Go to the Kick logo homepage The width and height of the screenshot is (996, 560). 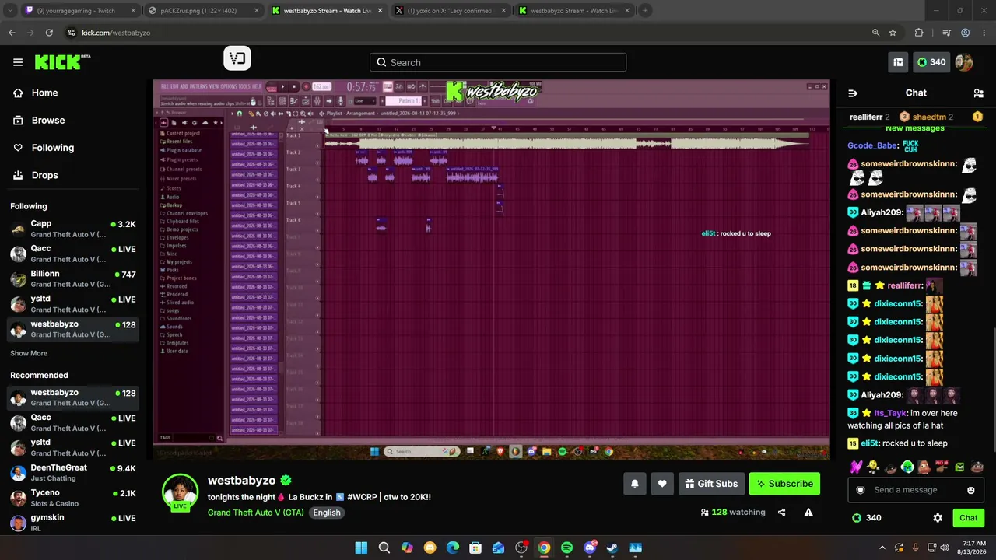point(62,62)
